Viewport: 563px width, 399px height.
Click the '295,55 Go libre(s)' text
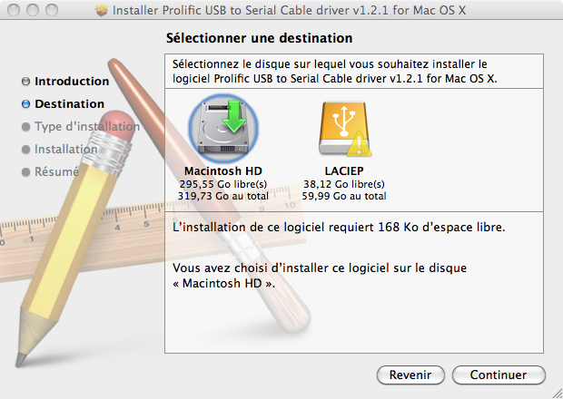[223, 184]
